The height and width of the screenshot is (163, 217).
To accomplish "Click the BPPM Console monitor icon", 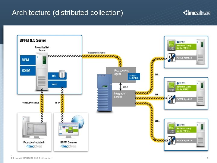I will click(68, 130).
